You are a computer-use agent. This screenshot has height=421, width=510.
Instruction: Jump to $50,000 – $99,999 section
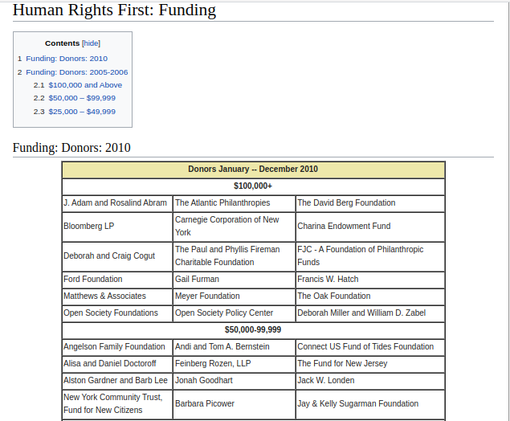point(82,98)
